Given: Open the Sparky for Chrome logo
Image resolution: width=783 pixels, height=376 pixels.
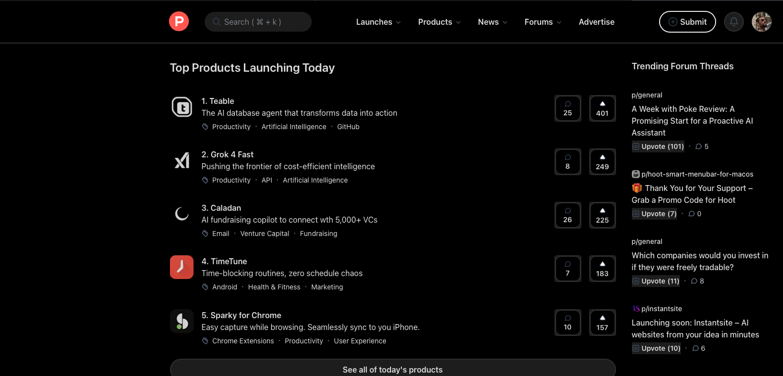Looking at the screenshot, I should [182, 321].
